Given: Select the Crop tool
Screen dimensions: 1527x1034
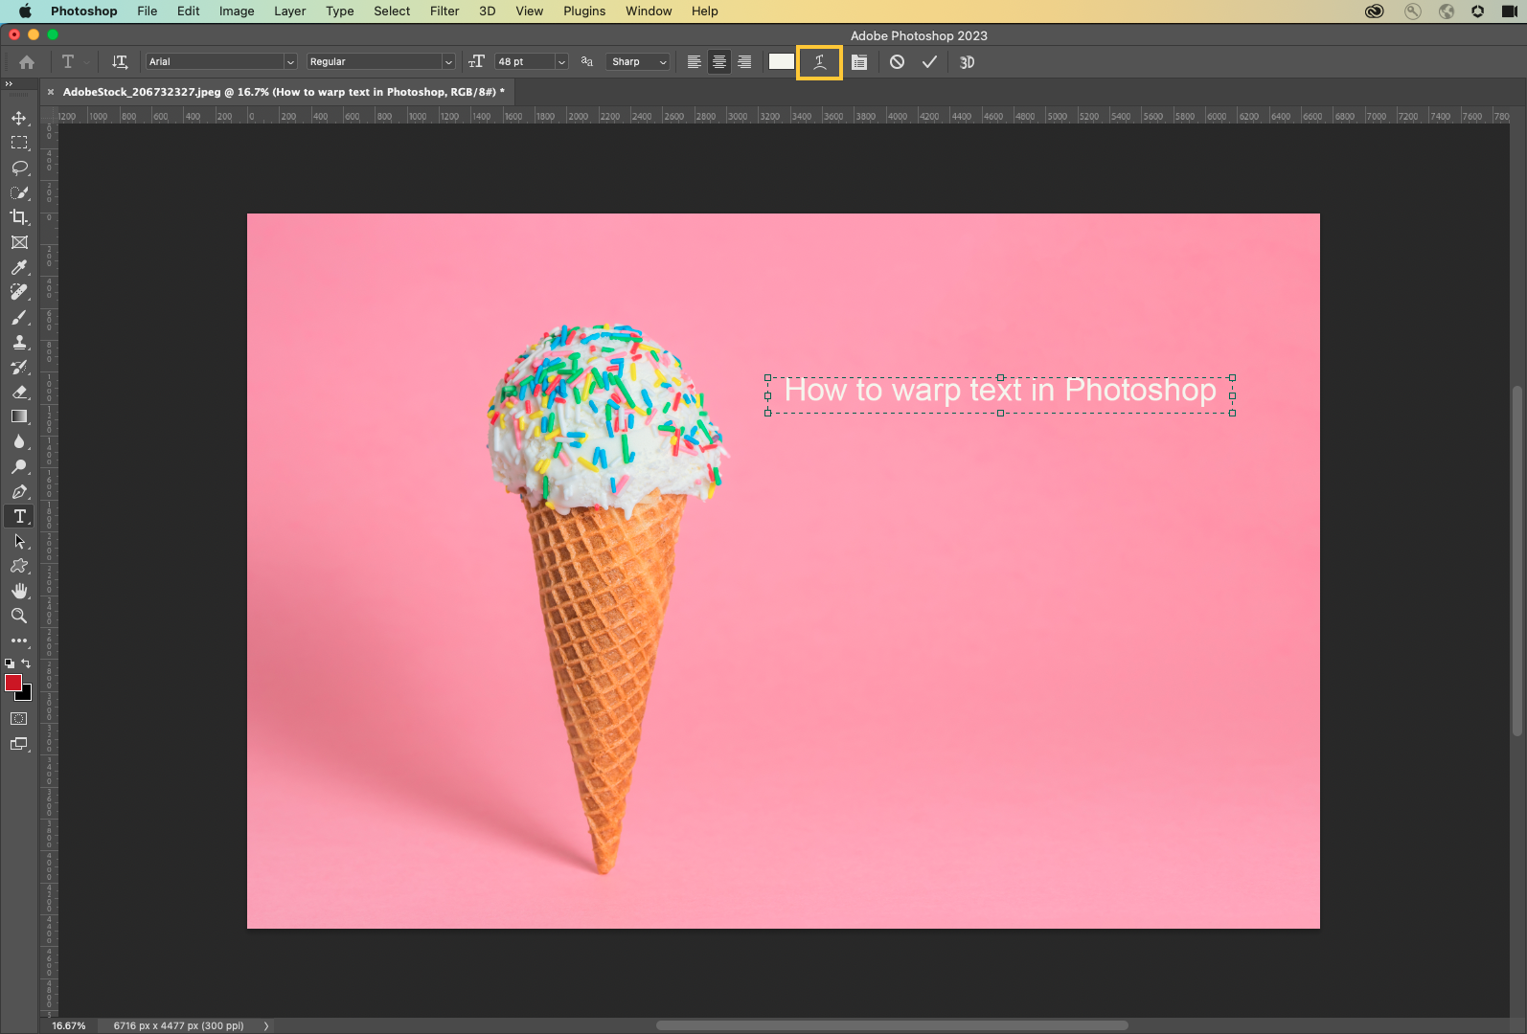Looking at the screenshot, I should click(19, 217).
